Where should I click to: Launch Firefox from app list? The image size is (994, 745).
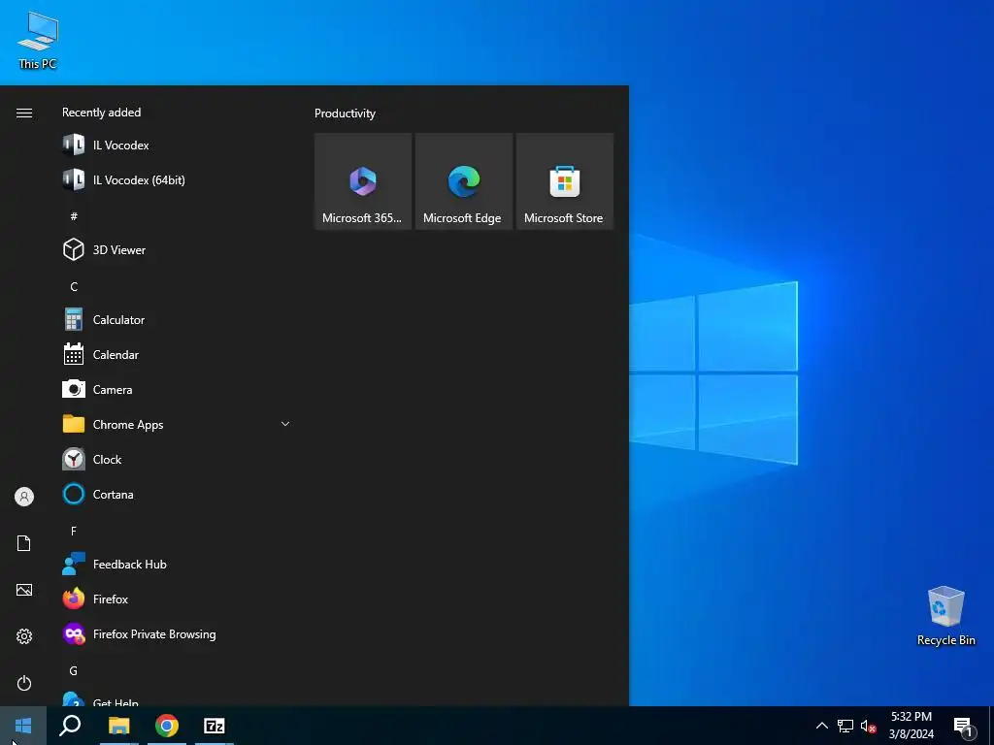pos(177,599)
